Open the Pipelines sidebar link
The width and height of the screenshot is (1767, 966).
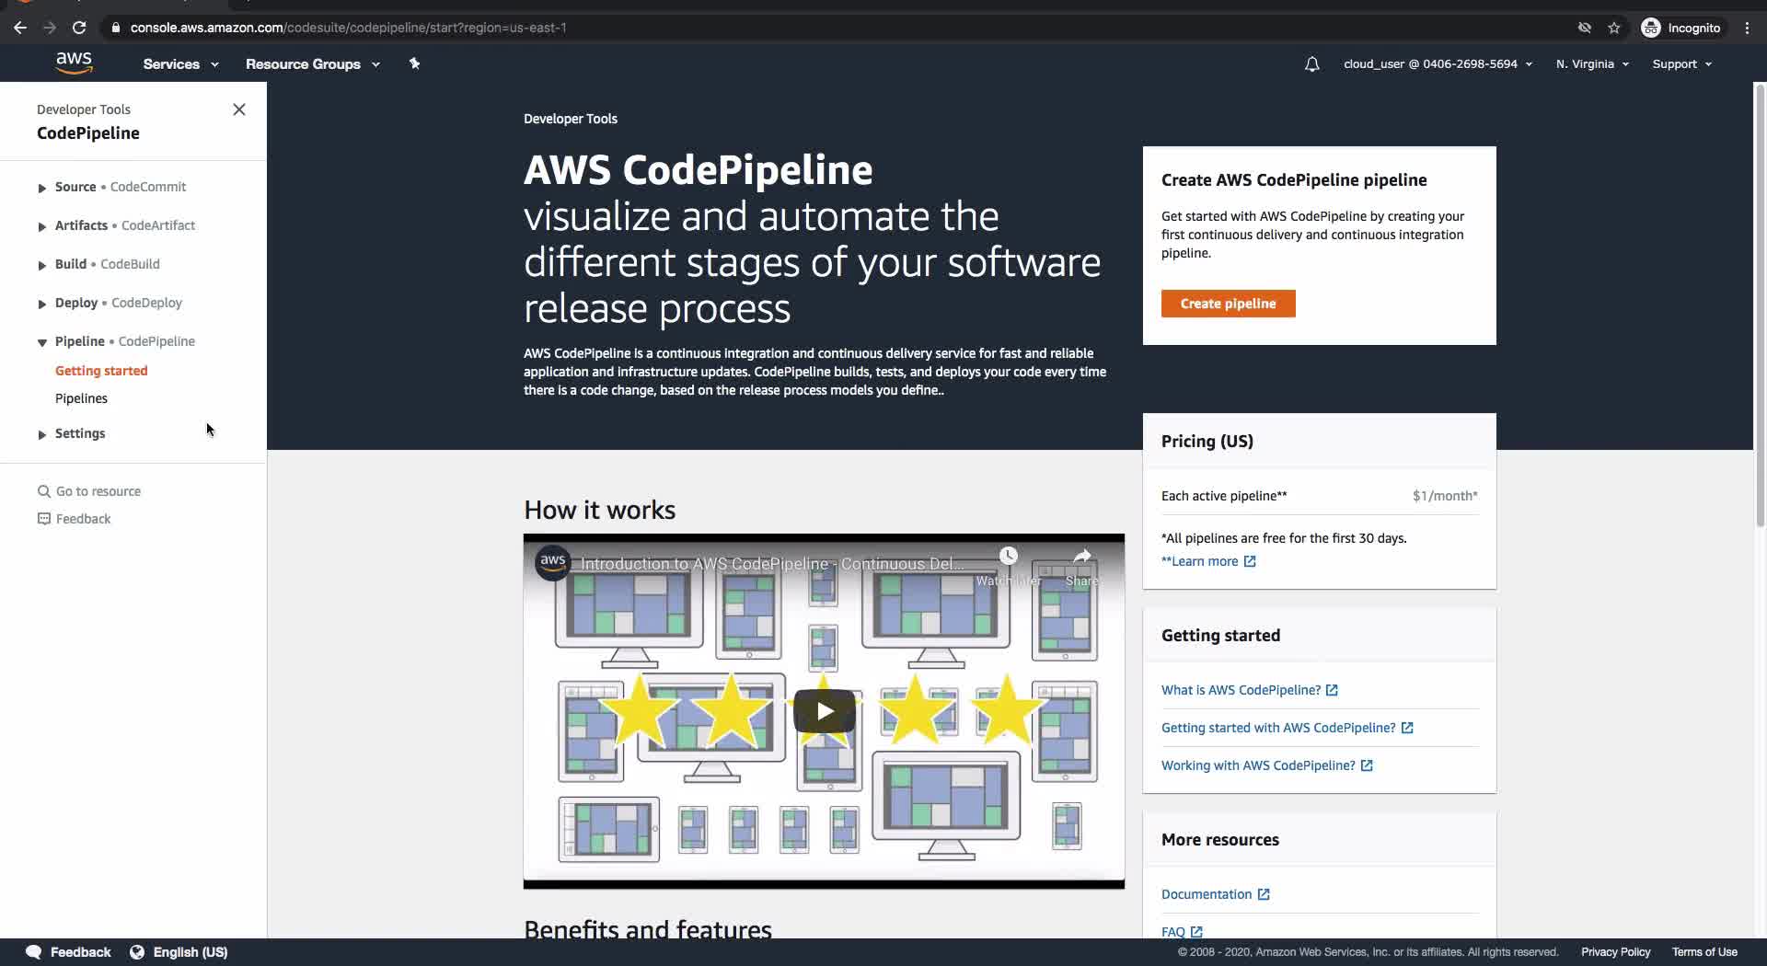click(x=81, y=398)
